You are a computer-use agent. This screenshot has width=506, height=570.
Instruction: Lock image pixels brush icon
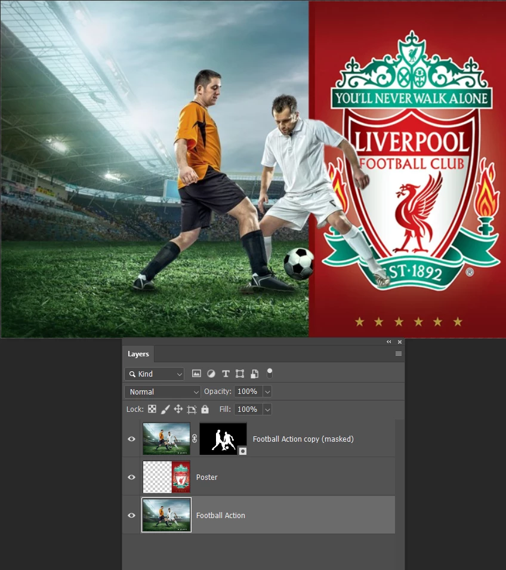coord(165,409)
